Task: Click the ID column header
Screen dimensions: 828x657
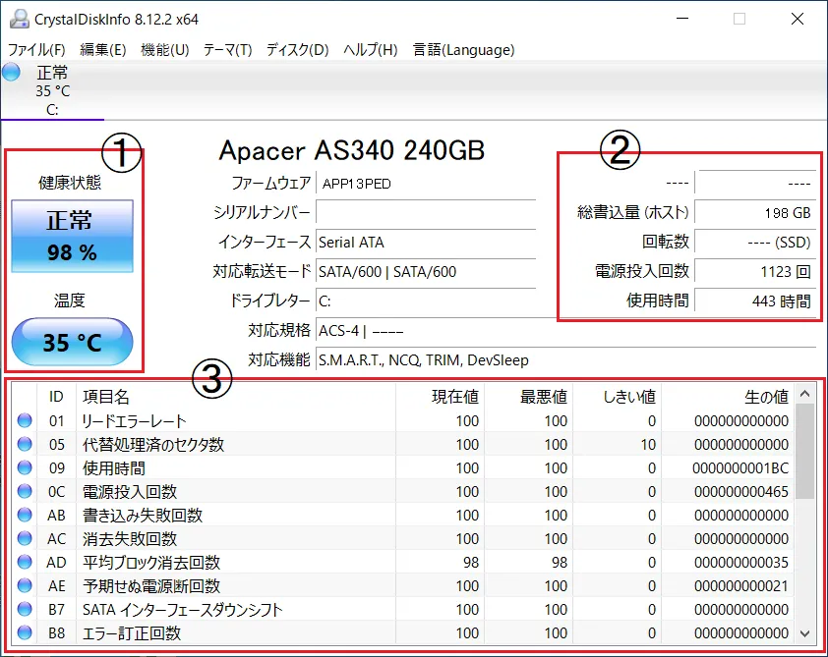Action: coord(56,397)
